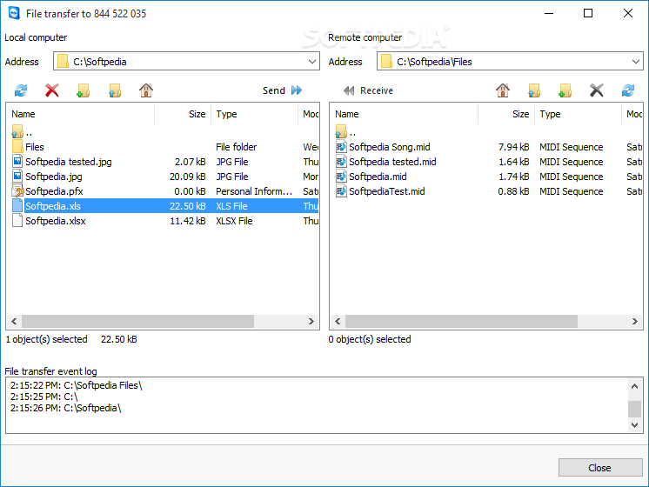Sort remote list by Size column
649x487 pixels.
(506, 114)
